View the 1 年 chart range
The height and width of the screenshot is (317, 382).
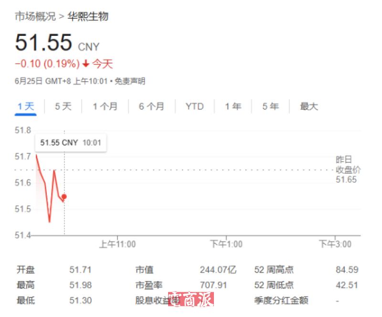(x=233, y=106)
